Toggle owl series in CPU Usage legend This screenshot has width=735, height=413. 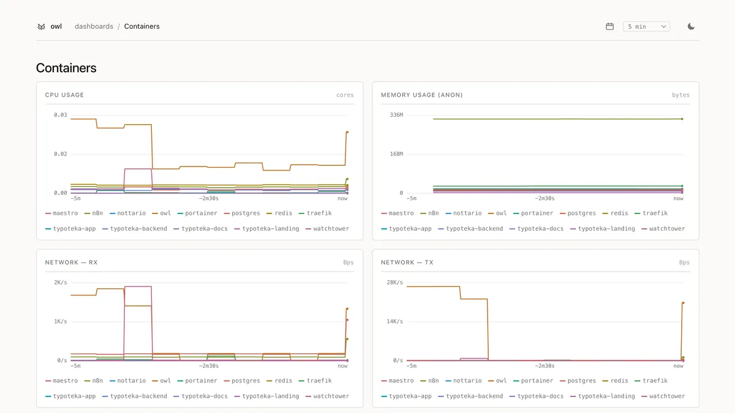pyautogui.click(x=162, y=213)
